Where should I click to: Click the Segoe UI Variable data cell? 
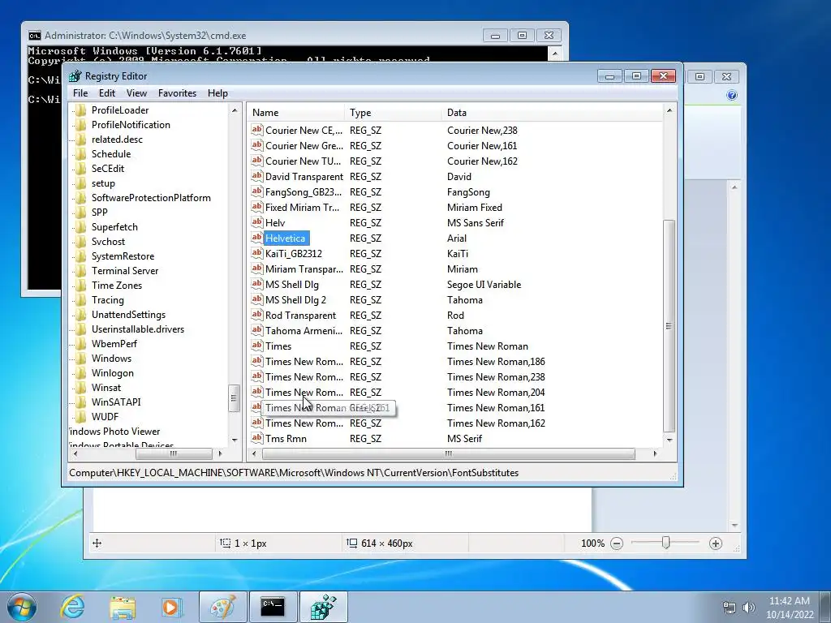pos(484,285)
